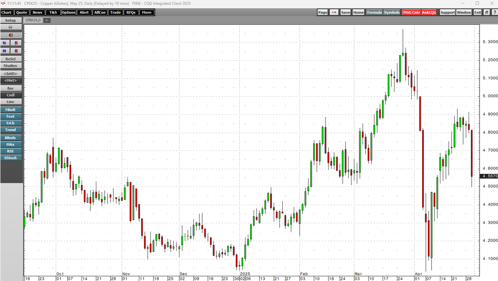Select the CPEK25,D chart tab
The width and height of the screenshot is (498, 281).
[x=32, y=20]
